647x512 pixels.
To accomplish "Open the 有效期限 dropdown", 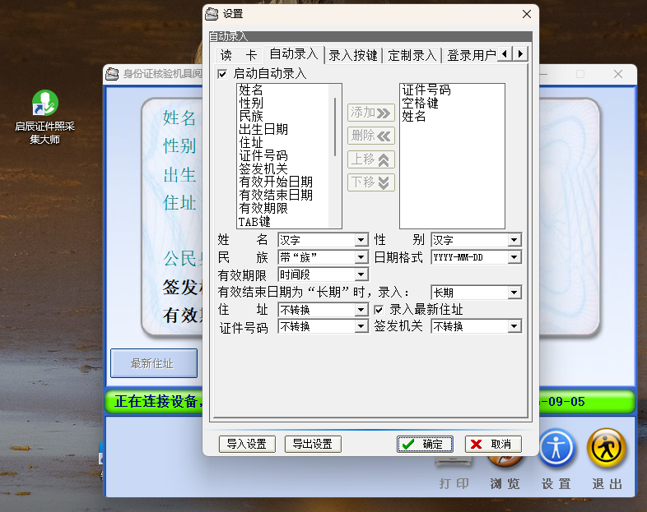I will (361, 274).
